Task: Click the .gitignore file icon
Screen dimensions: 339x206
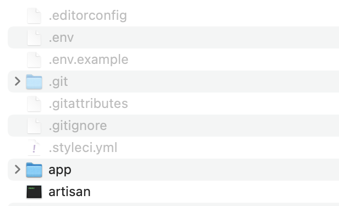Action: (34, 126)
